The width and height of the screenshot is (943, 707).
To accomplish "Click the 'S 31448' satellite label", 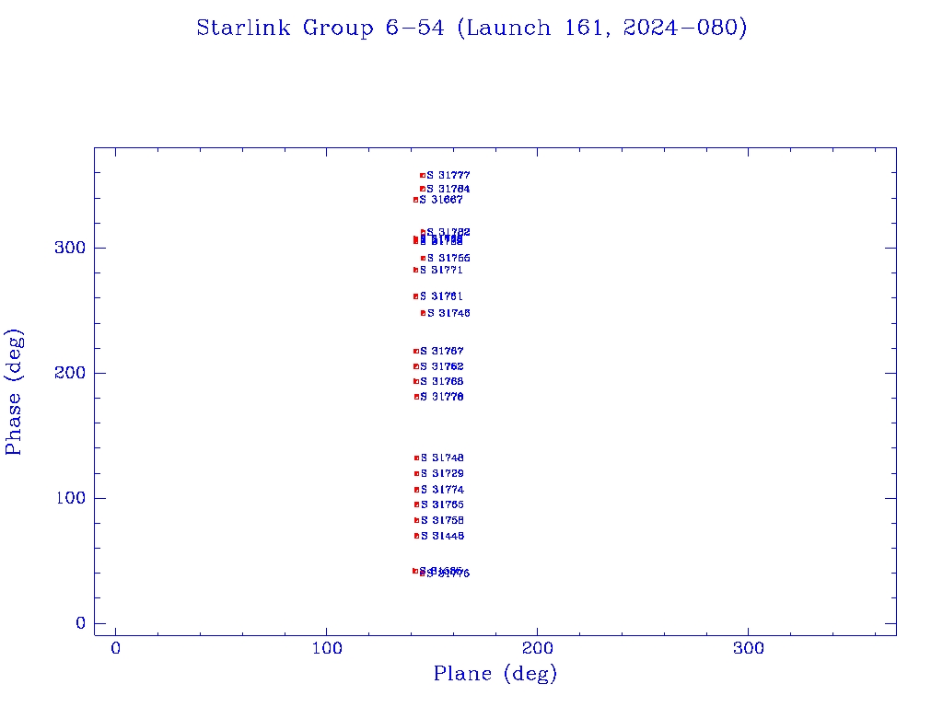I will pos(442,537).
